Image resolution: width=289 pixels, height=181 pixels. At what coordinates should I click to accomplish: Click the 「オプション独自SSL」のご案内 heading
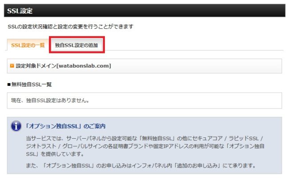[65, 126]
